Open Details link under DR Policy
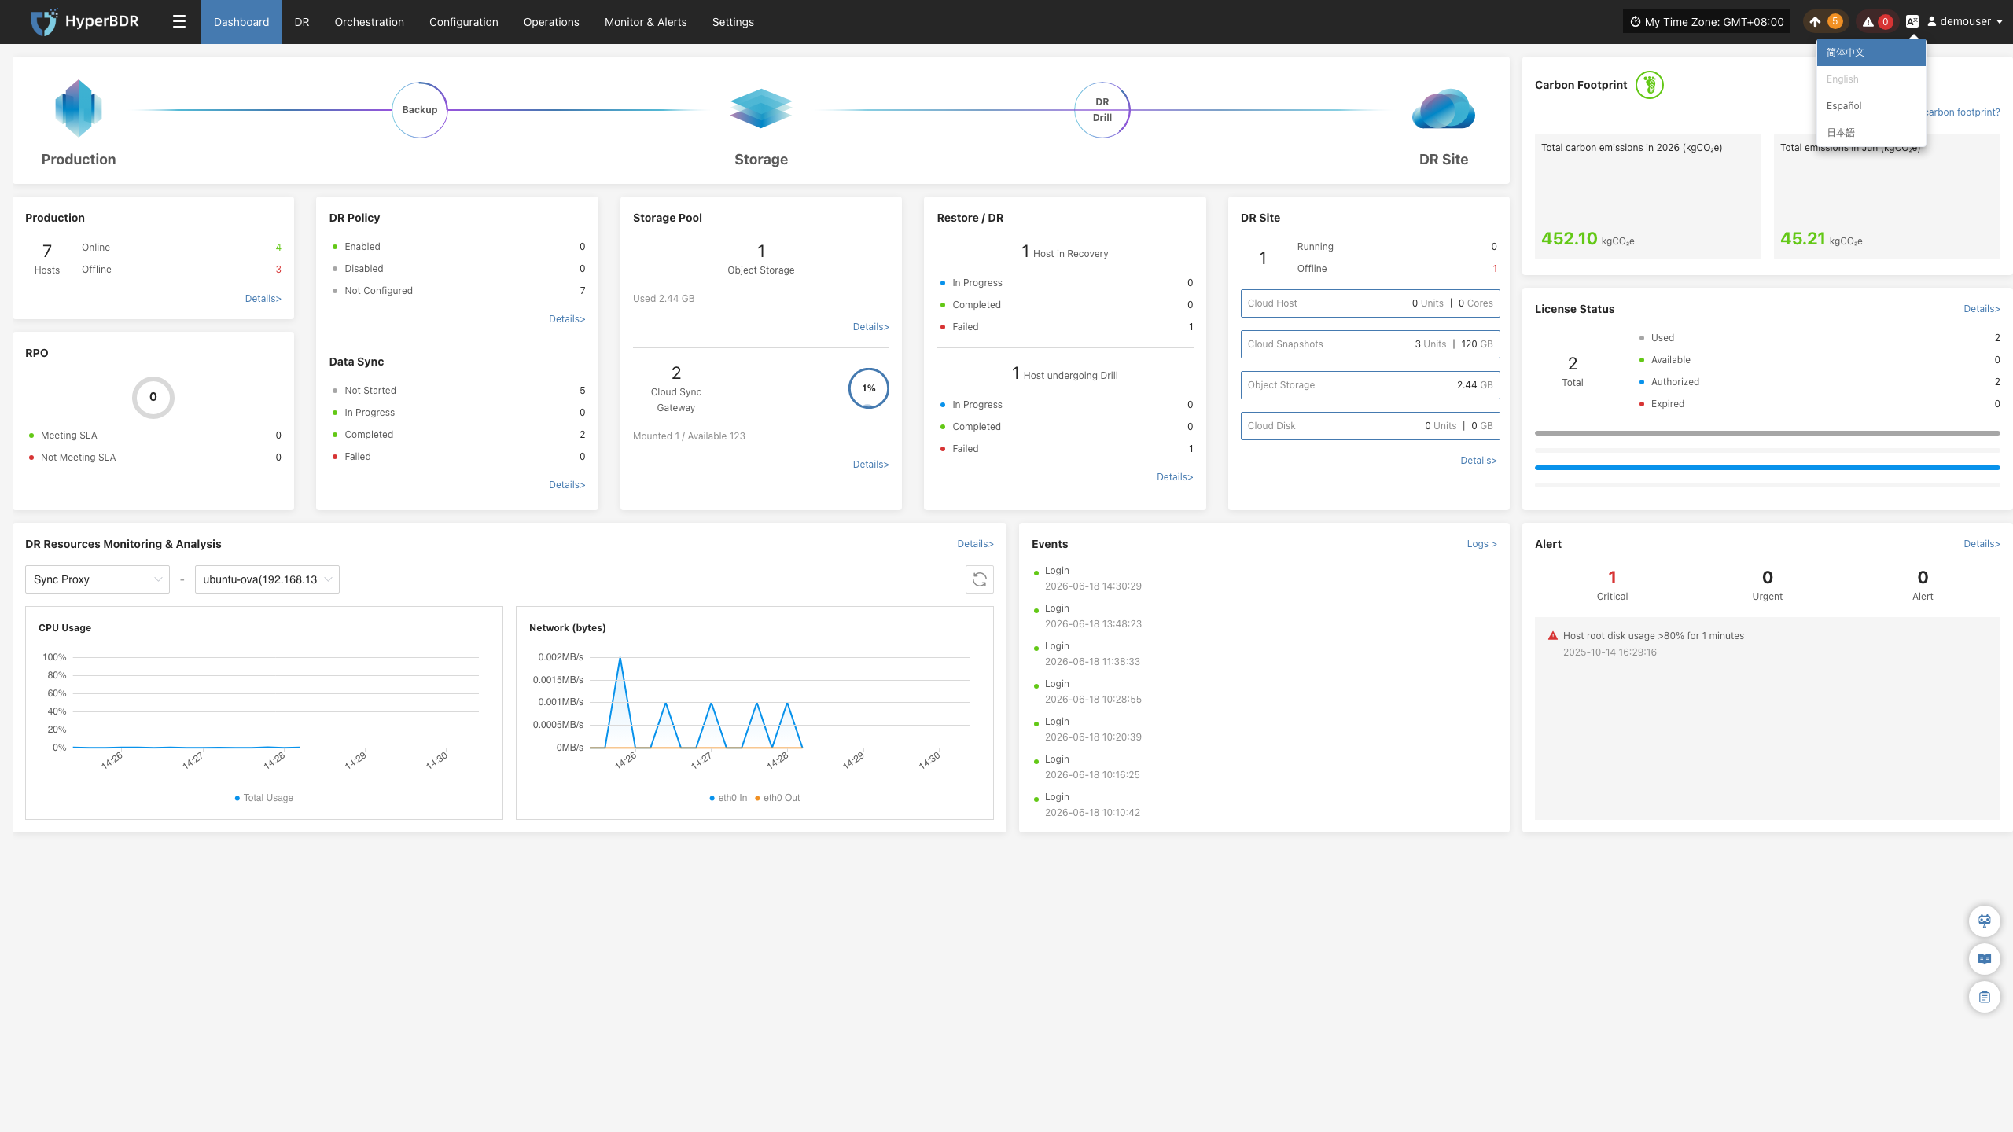 [x=567, y=319]
